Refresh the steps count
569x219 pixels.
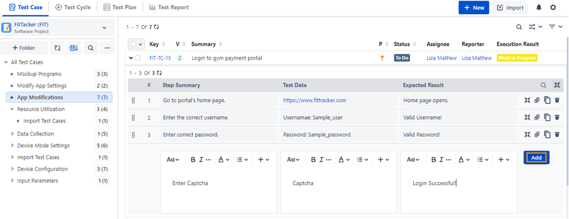click(x=159, y=73)
